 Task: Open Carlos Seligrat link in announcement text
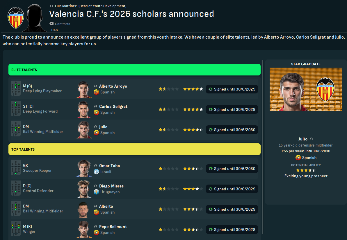[311, 37]
